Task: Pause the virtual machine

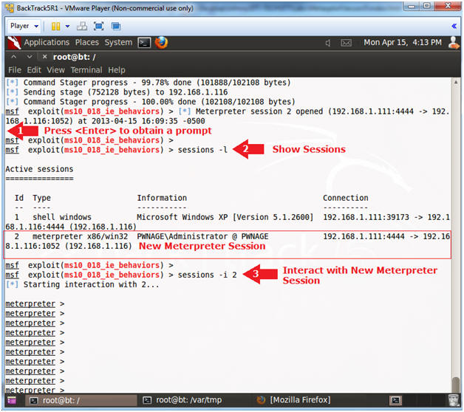Action: point(55,27)
